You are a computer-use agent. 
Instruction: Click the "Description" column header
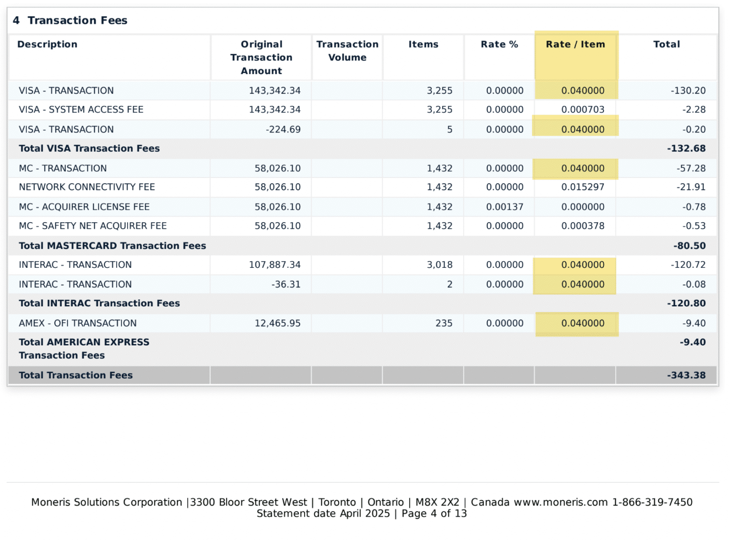[x=47, y=44]
